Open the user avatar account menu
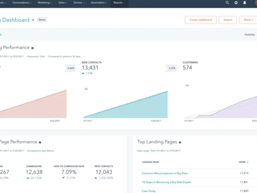 tap(254, 3)
